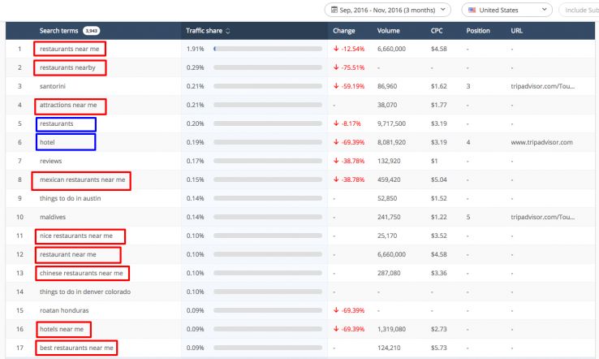Expand the date range dropdown chevron
The height and width of the screenshot is (359, 599).
coord(442,10)
